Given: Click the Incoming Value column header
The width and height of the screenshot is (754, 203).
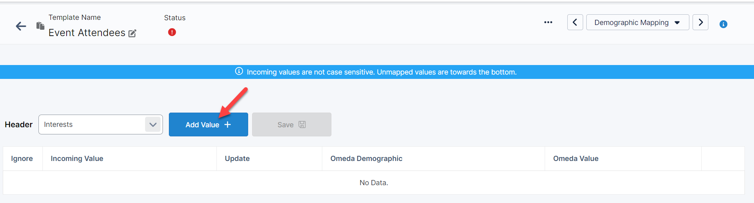Looking at the screenshot, I should tap(77, 159).
